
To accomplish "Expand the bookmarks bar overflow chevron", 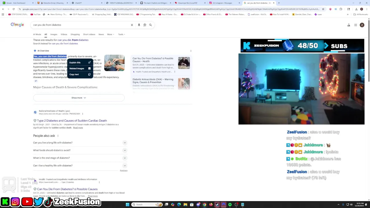I will tap(347, 14).
